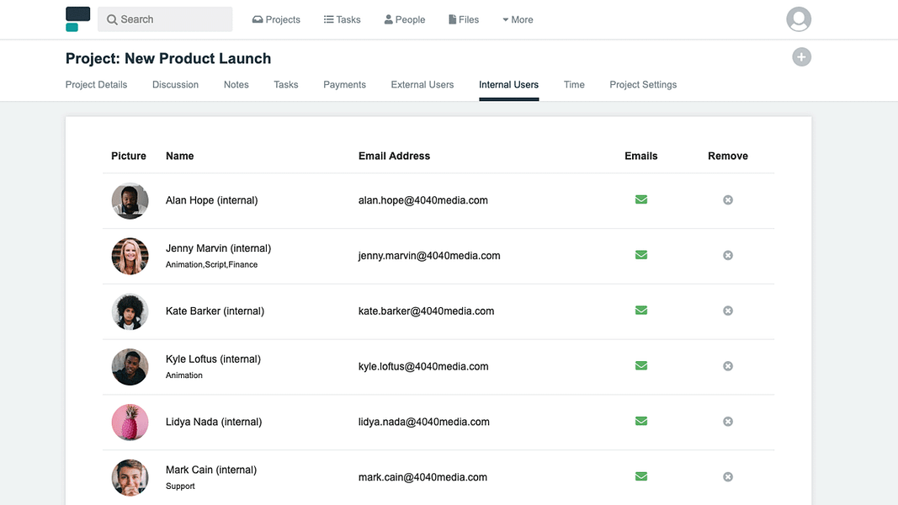898x505 pixels.
Task: Click the Remove column header
Action: point(727,156)
